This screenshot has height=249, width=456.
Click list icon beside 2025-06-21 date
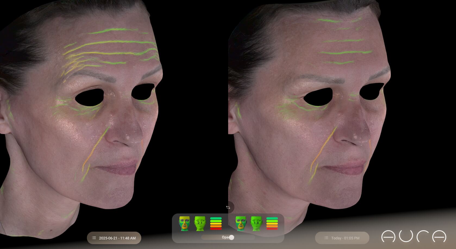(x=94, y=238)
